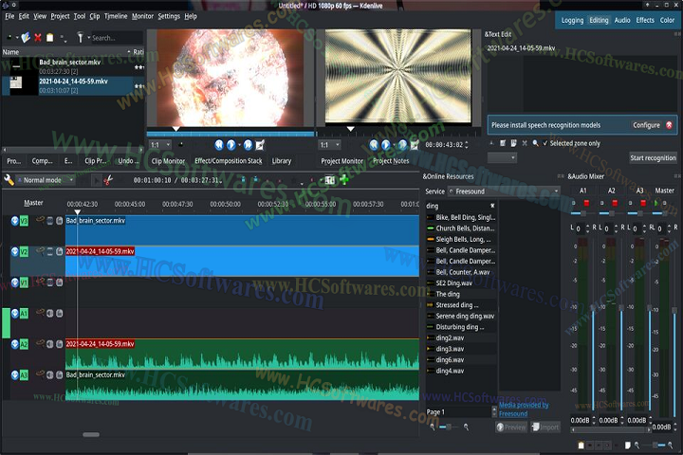683x455 pixels.
Task: Click the green plus icon in timeline toolbar
Action: coord(344,179)
